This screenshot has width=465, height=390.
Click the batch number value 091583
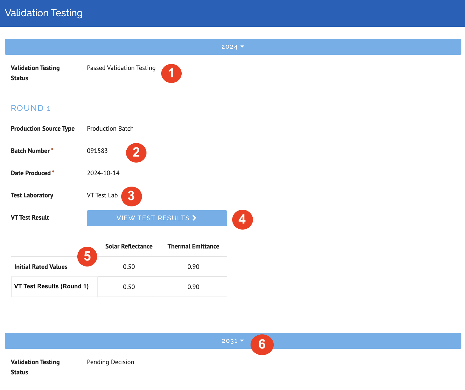coord(97,151)
